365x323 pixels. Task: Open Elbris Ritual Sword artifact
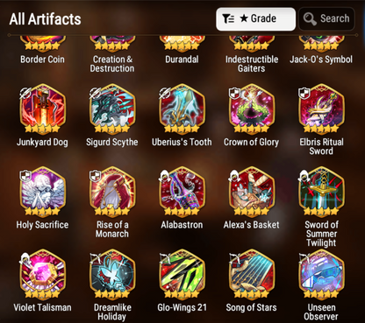point(321,109)
